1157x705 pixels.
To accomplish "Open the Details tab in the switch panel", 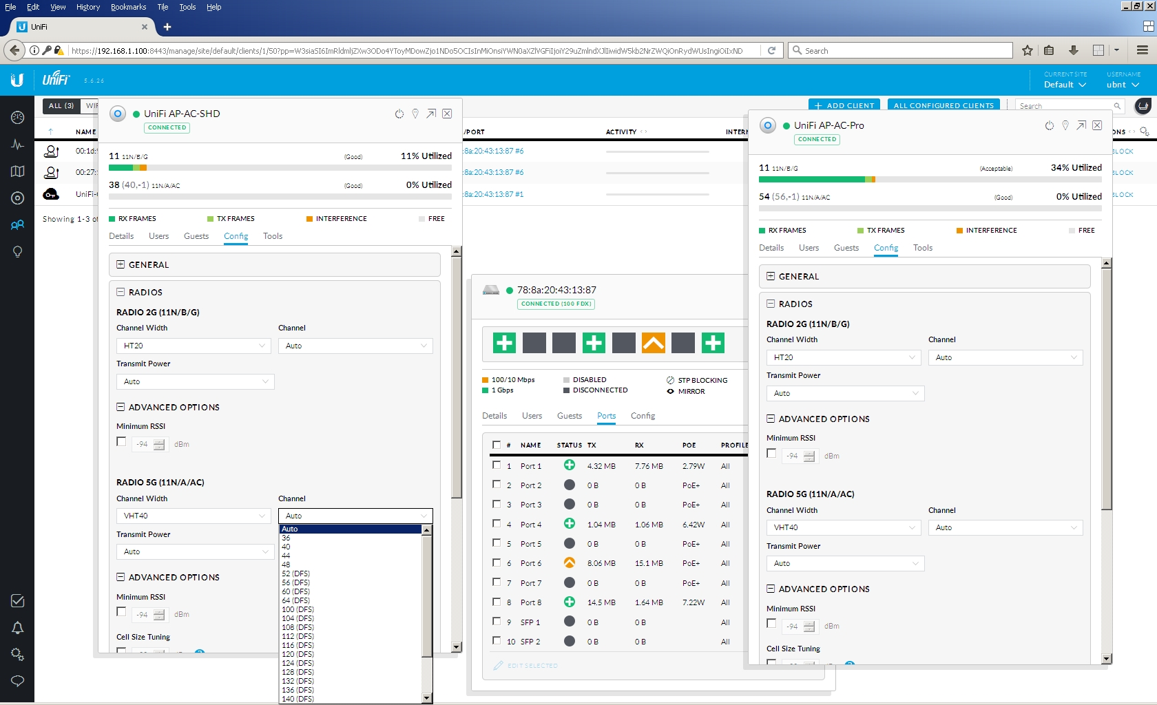I will 494,416.
